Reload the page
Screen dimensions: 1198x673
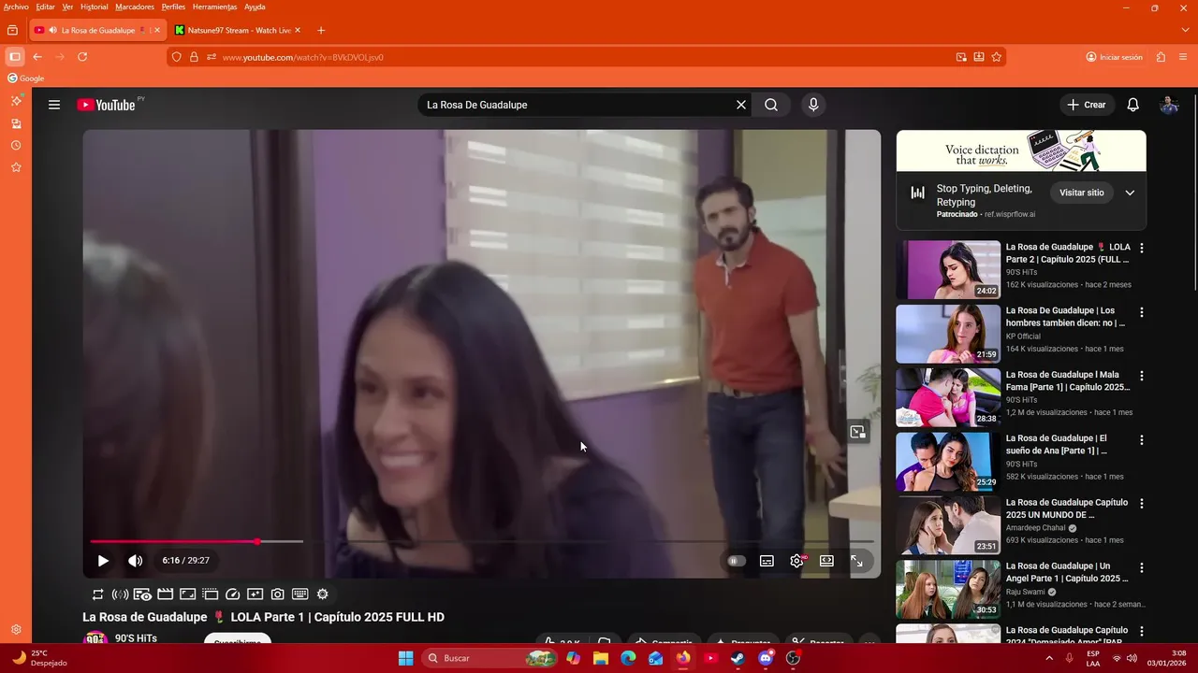pyautogui.click(x=82, y=57)
